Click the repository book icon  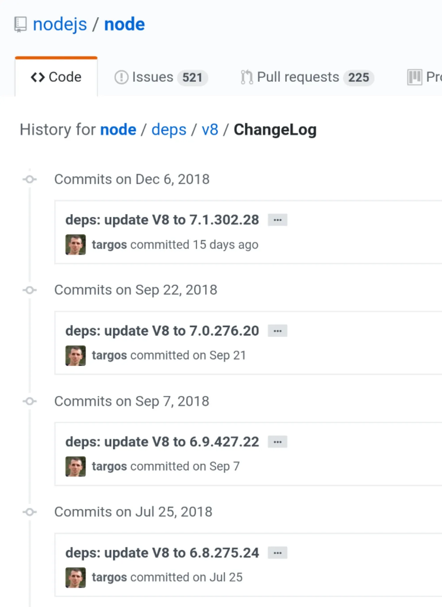point(20,25)
